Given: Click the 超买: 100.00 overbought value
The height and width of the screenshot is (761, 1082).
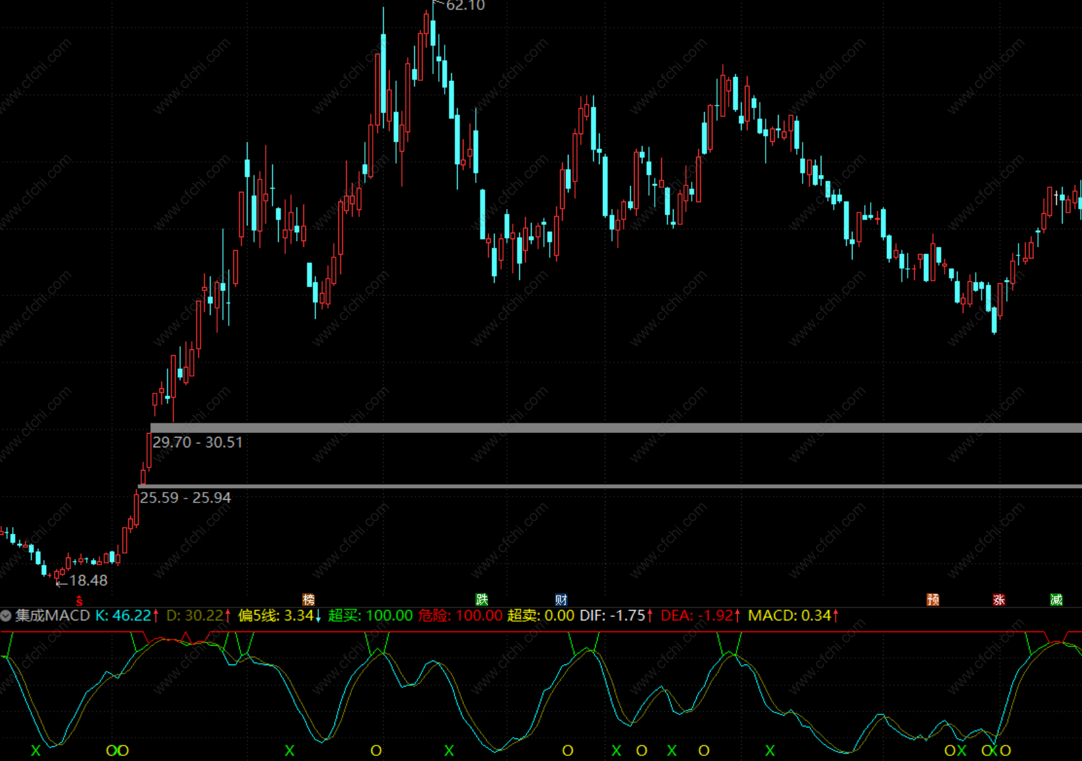Looking at the screenshot, I should point(370,615).
